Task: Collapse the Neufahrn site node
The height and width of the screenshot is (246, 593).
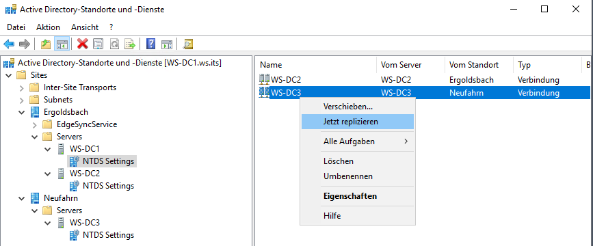Action: 22,198
